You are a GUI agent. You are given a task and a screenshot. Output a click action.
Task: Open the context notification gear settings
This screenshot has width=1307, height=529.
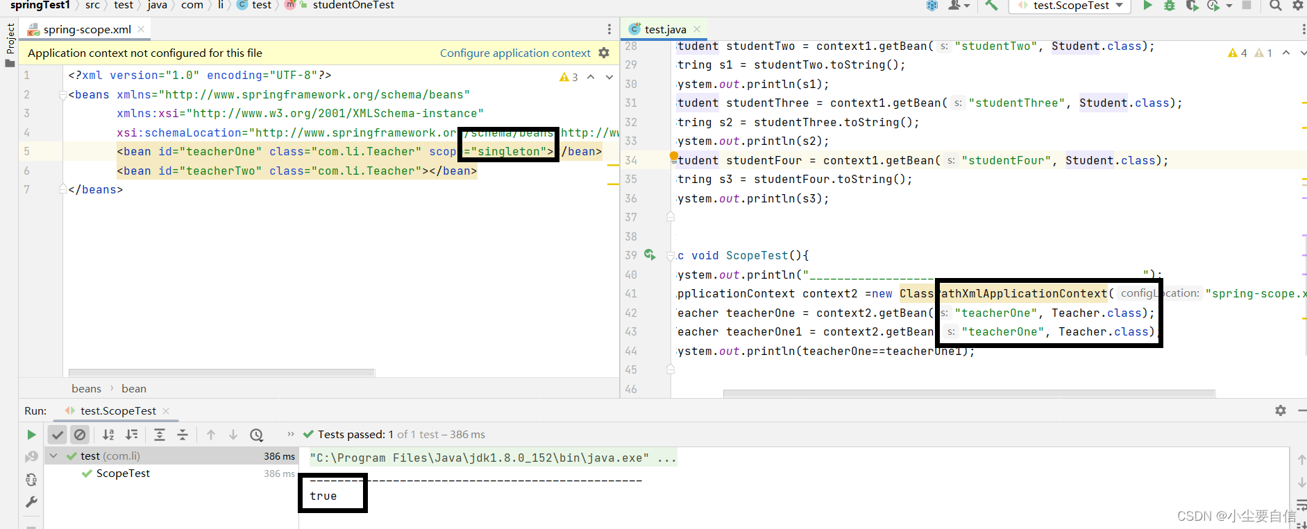604,53
